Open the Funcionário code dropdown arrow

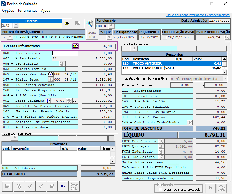point(111,26)
